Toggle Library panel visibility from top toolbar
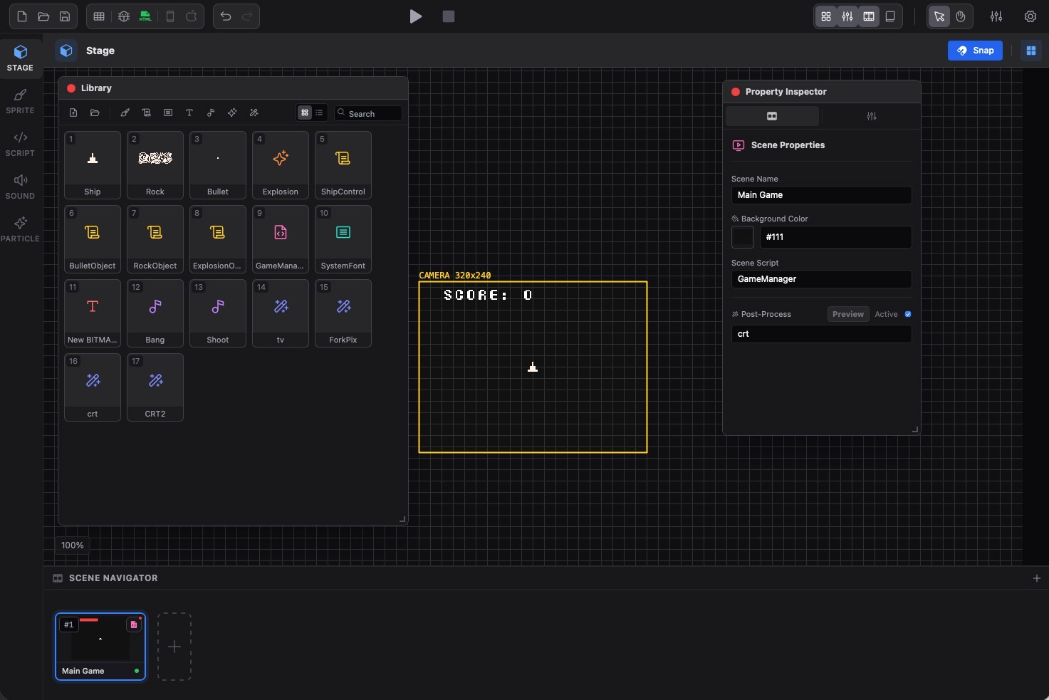Viewport: 1049px width, 700px height. (x=826, y=16)
